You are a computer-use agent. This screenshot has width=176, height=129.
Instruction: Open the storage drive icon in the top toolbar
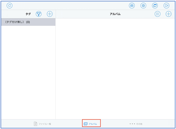point(132,5)
